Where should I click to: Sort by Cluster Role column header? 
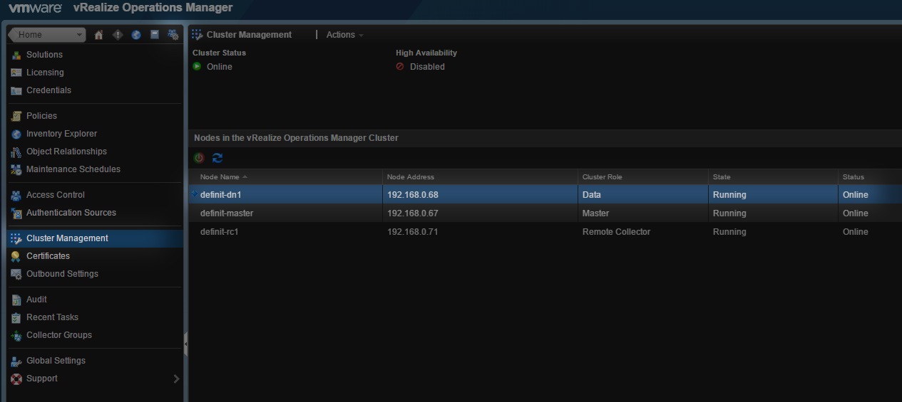pos(643,176)
